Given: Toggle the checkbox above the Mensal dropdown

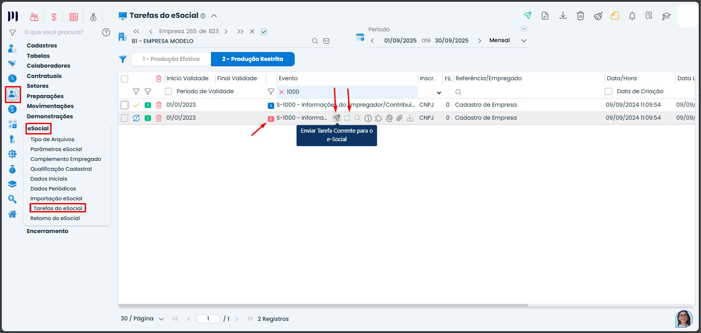Looking at the screenshot, I should pos(524,29).
